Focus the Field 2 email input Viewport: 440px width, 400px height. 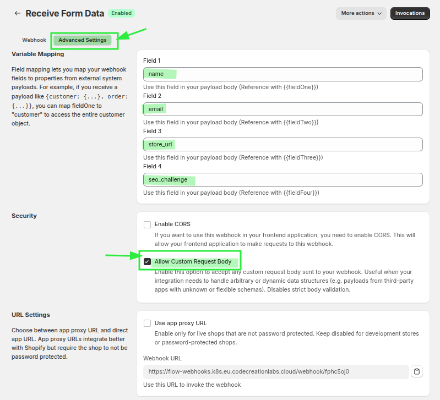[283, 109]
